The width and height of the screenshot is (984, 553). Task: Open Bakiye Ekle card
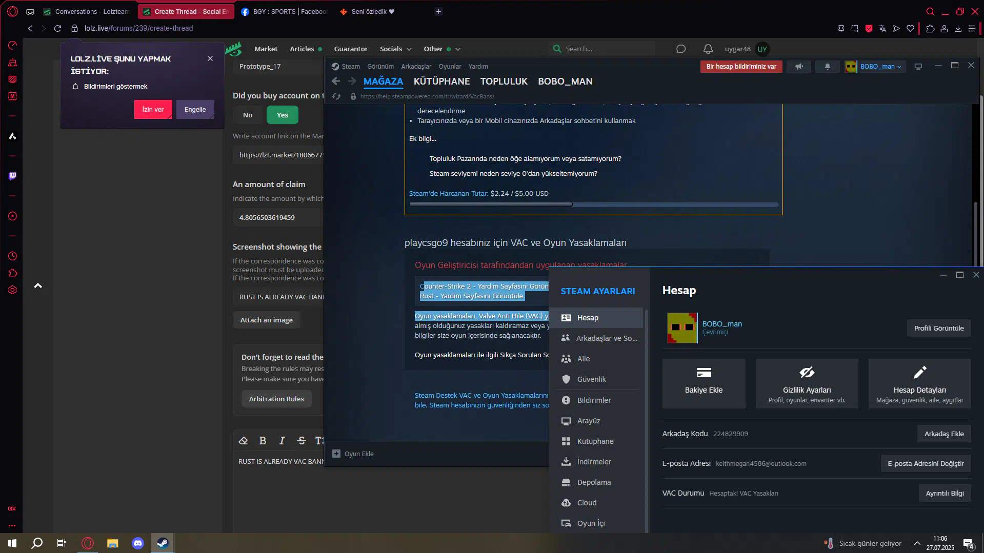click(704, 383)
